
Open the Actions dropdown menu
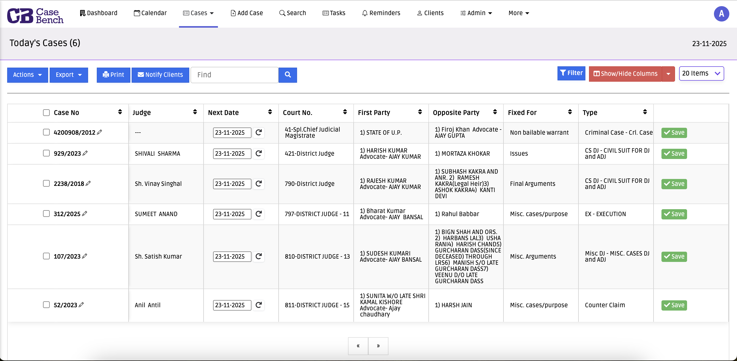27,75
